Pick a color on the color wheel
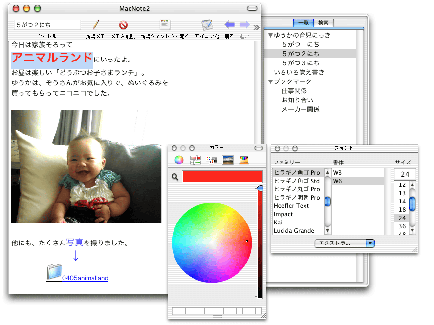 [212, 243]
